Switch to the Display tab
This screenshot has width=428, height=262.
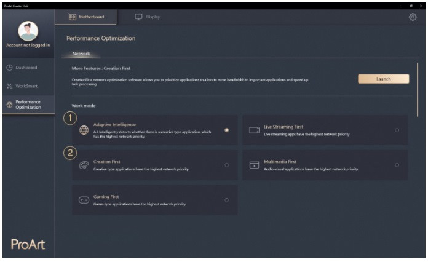pos(148,17)
